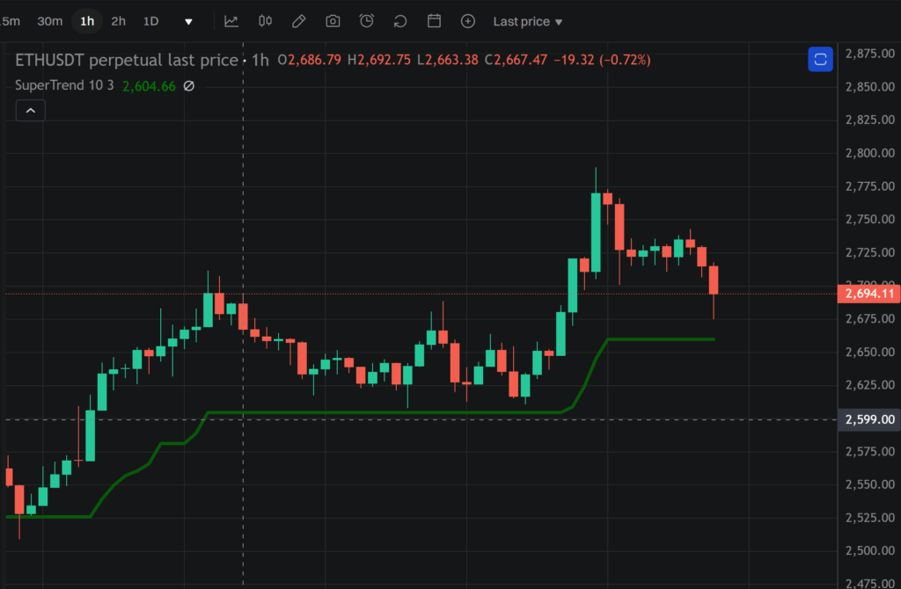Click the SuperTrend 10 3 indicator label

65,86
